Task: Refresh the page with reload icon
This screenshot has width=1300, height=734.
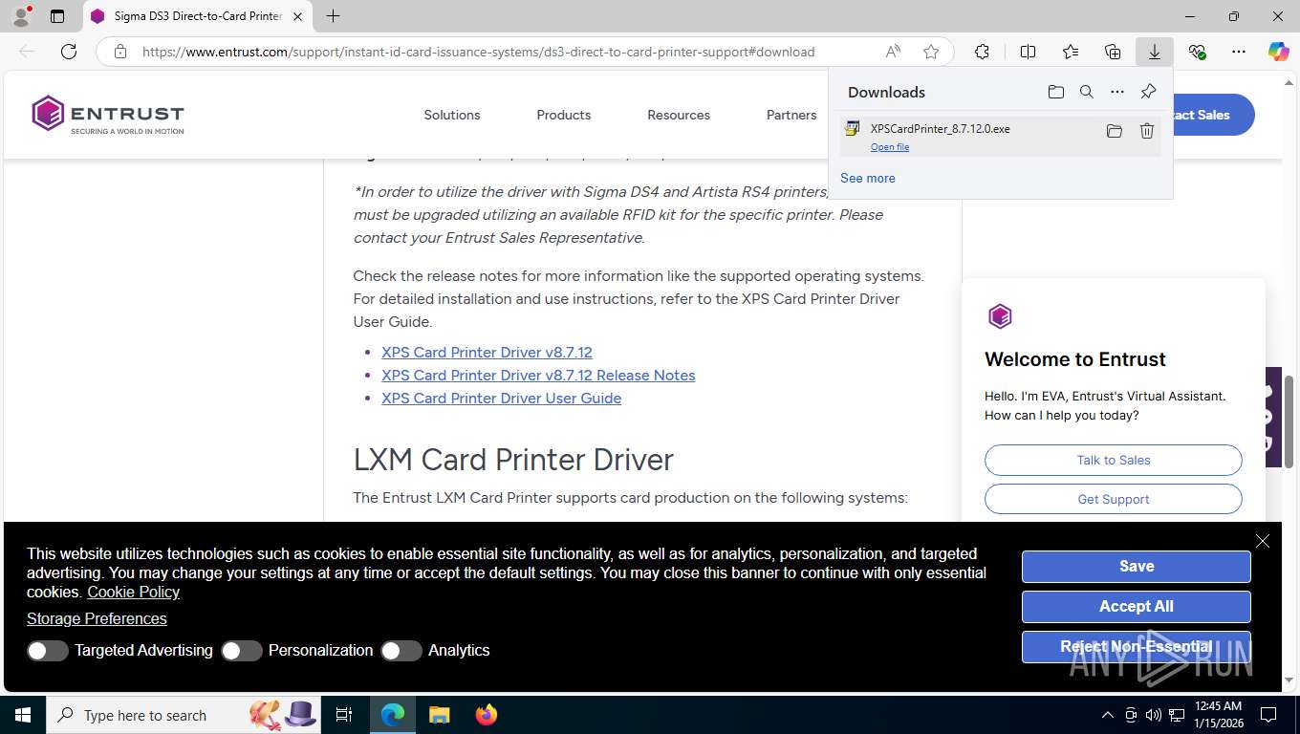Action: (69, 52)
